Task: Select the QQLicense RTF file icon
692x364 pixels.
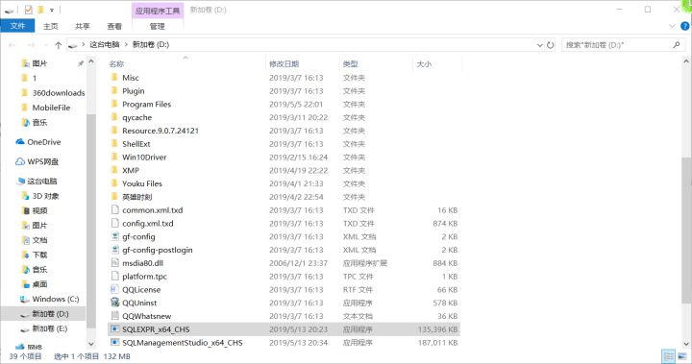Action: coord(114,289)
